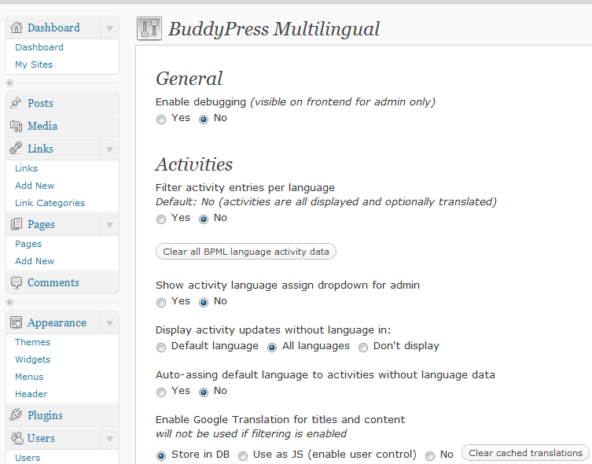Viewport: 592px width, 464px height.
Task: Select No for Enable Google Translation
Action: click(430, 455)
